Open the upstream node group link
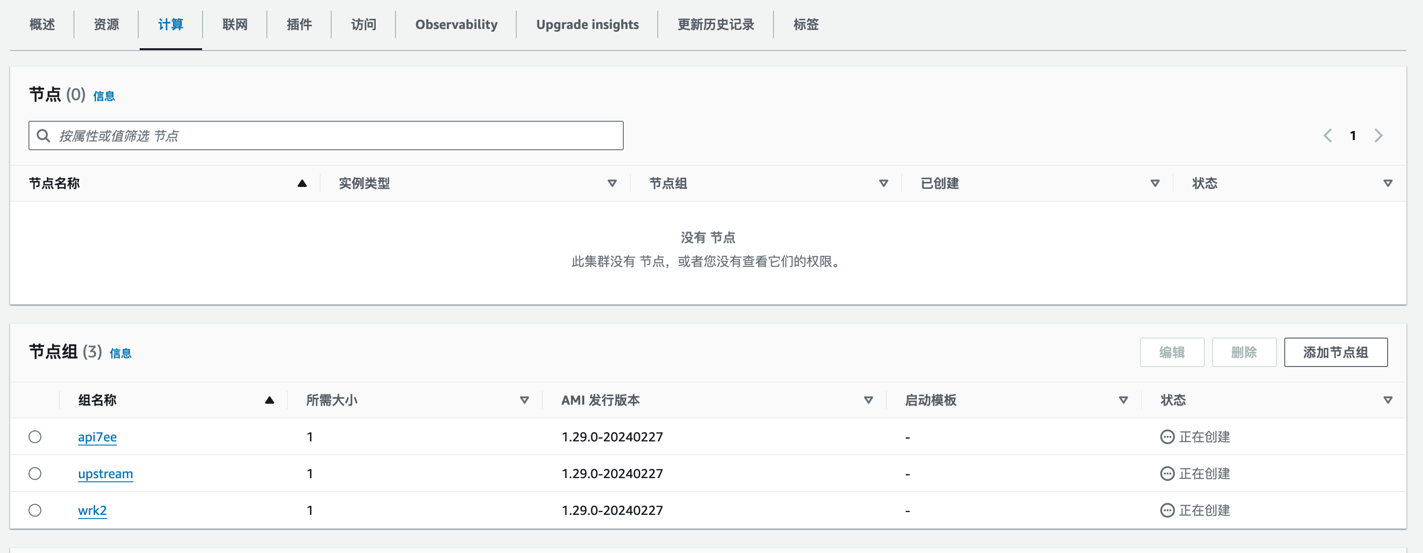This screenshot has height=553, width=1423. [x=106, y=474]
